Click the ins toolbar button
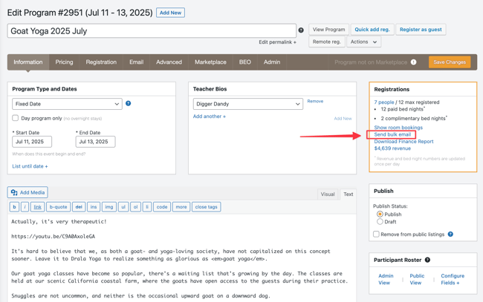The image size is (483, 302). (x=94, y=207)
